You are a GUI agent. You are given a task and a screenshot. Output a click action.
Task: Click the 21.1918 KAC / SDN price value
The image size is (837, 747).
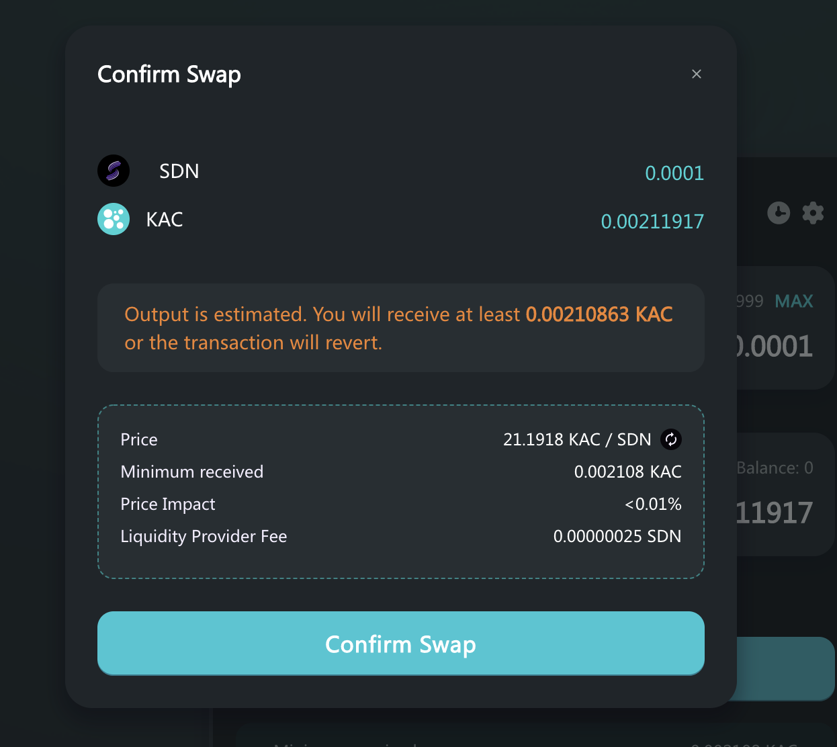click(x=577, y=439)
